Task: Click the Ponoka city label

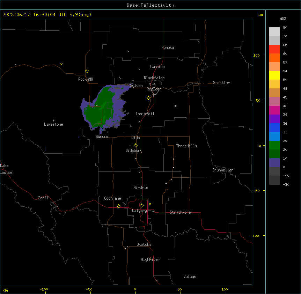Action: pyautogui.click(x=168, y=47)
